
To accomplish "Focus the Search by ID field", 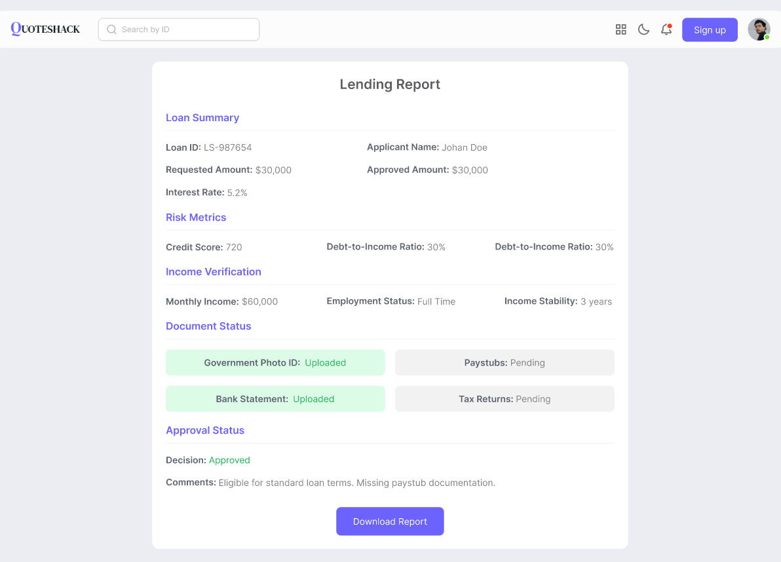I will (x=179, y=29).
